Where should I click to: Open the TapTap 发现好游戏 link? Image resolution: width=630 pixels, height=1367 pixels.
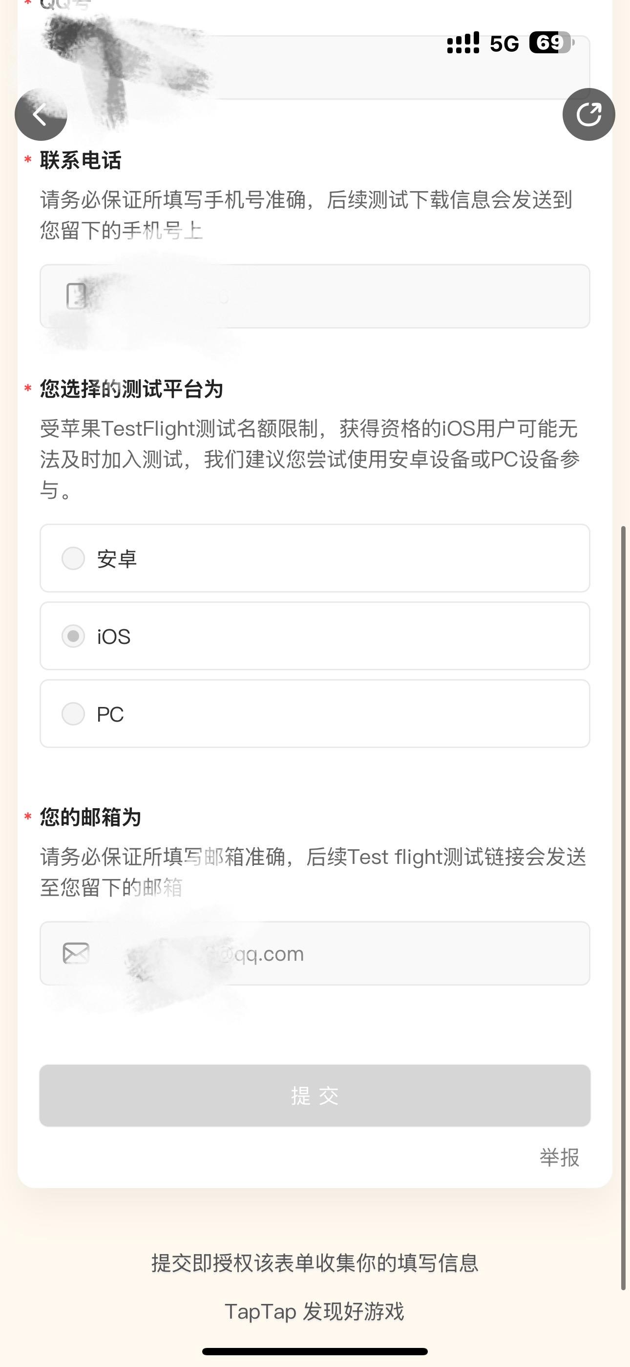pos(315,1311)
